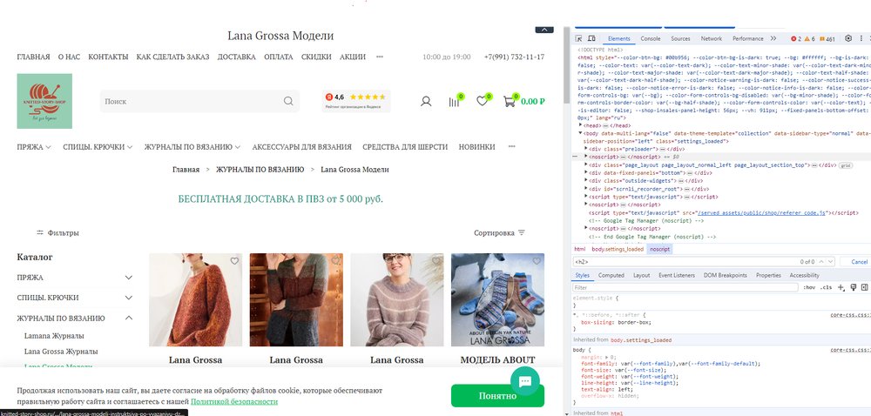Click the Yandex 4,6 rating widget
The width and height of the screenshot is (871, 416).
[x=355, y=101]
